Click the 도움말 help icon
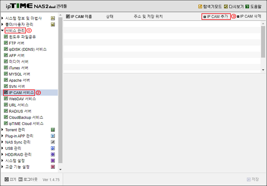This screenshot has width=267, height=186. pos(247,7)
